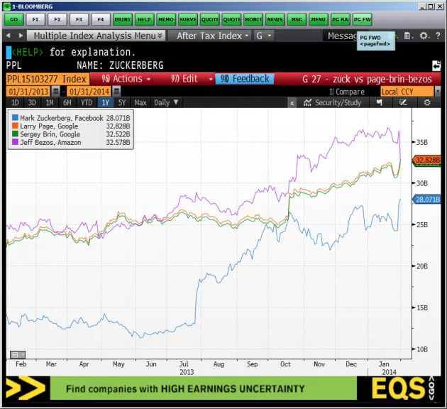Click the SURVE green key
This screenshot has height=409, width=447.
coord(188,19)
